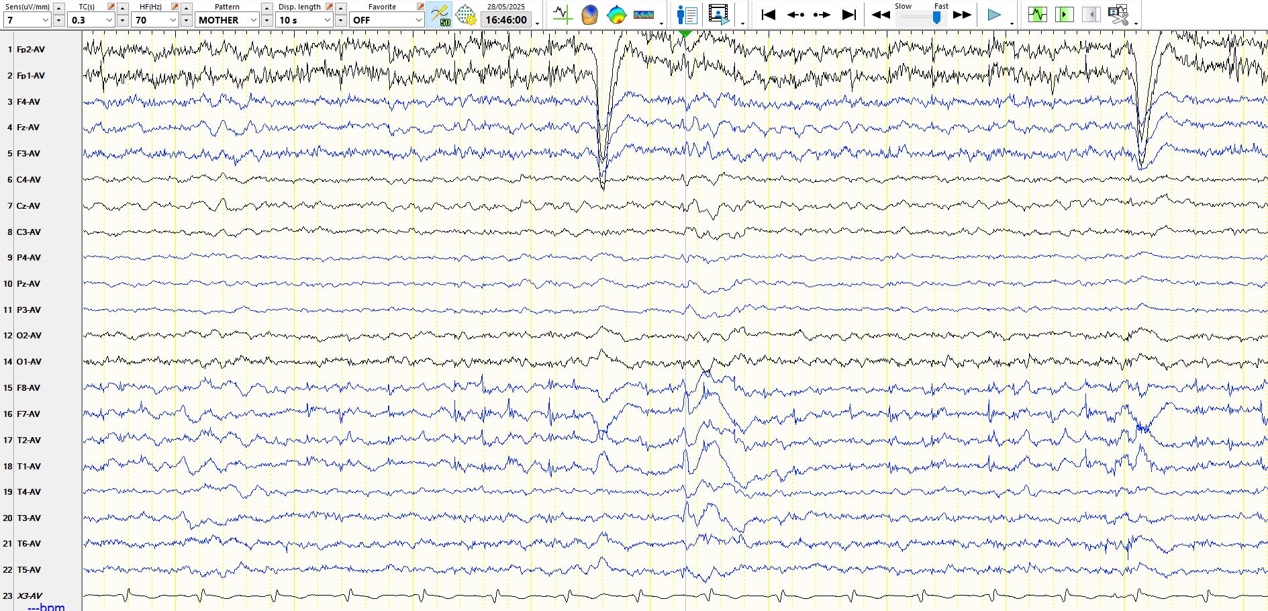Screen dimensions: 1268x611
Task: Open the Disp. length dropdown
Action: point(304,20)
